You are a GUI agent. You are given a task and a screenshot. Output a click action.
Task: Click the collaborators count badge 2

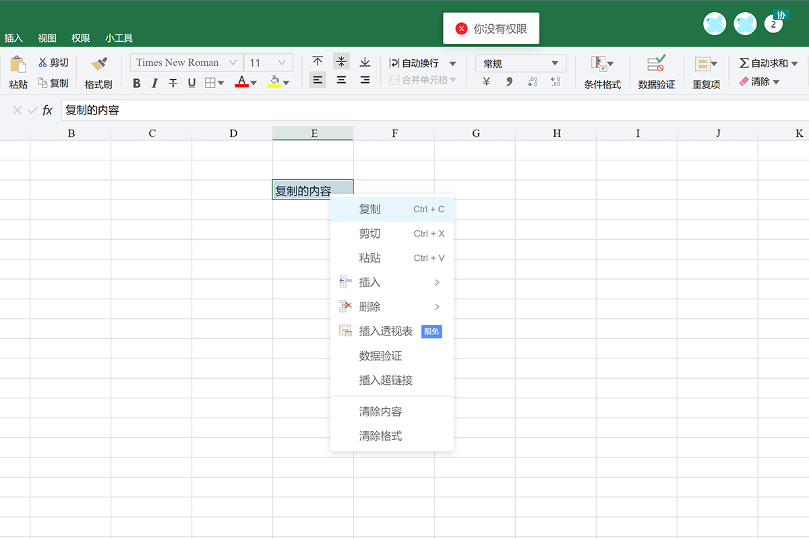pyautogui.click(x=773, y=24)
